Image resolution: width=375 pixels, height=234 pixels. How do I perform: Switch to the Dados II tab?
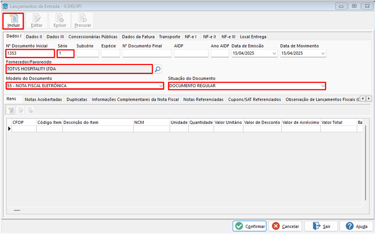(34, 37)
